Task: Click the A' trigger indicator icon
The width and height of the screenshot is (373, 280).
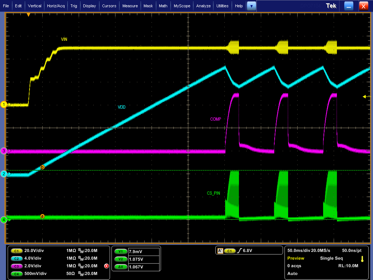Action: [221, 250]
